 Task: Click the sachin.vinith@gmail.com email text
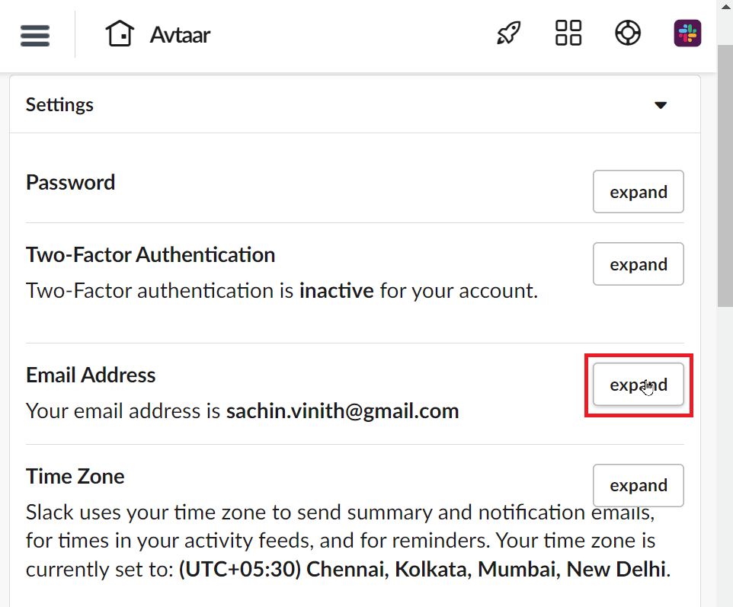342,412
